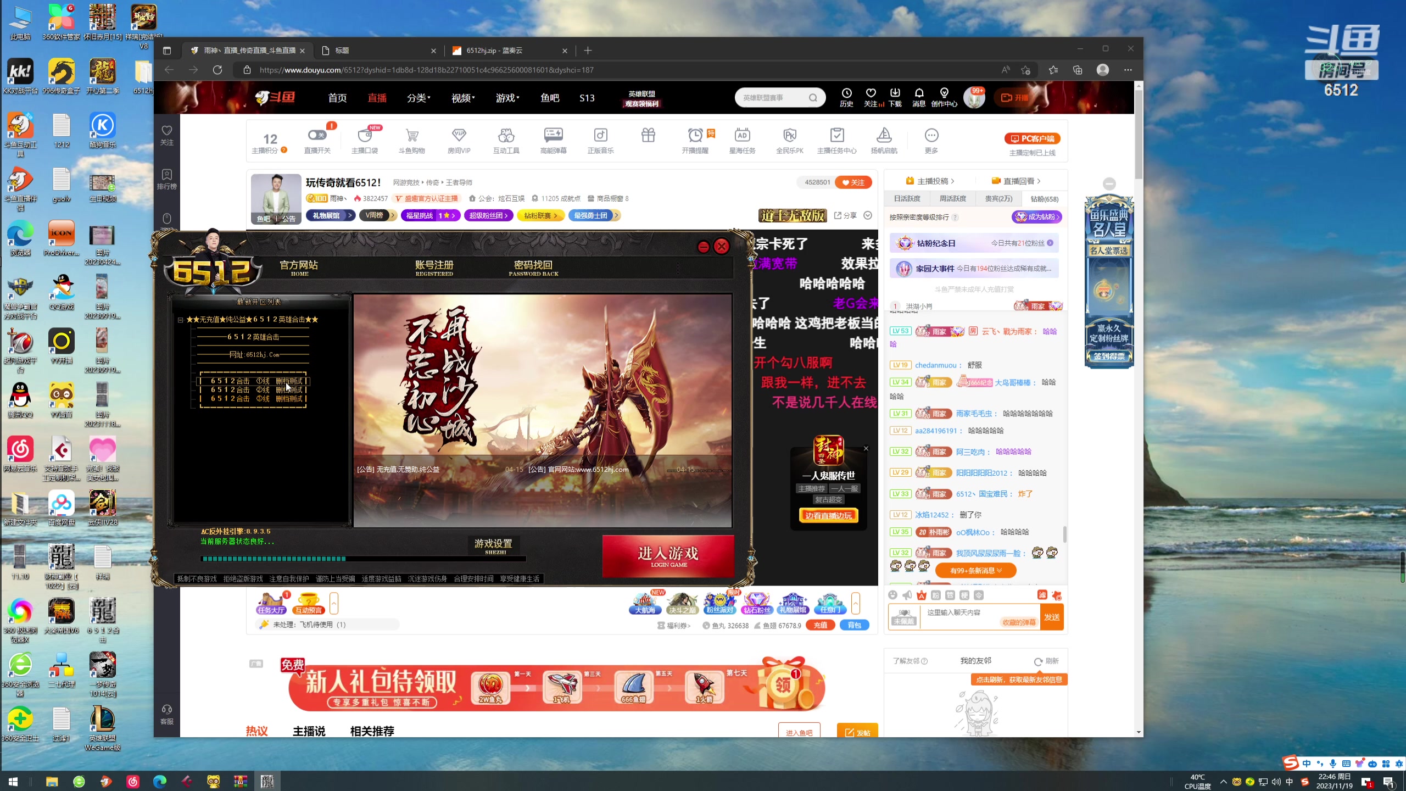1406x791 pixels.
Task: Open the 斗鱼购物 shopping cart icon
Action: pyautogui.click(x=412, y=136)
